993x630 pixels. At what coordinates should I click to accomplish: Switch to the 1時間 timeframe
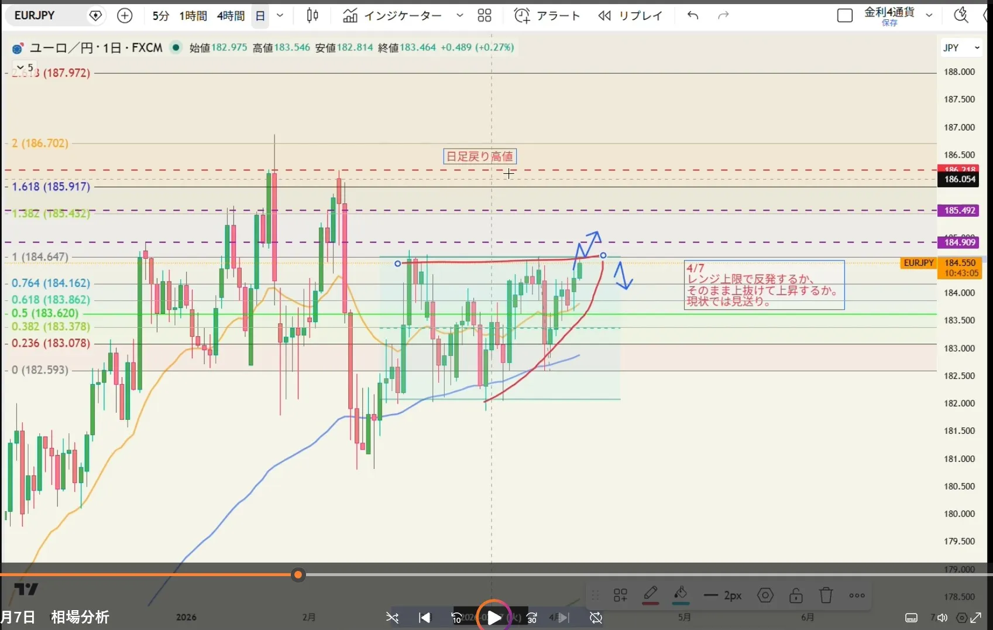[193, 16]
